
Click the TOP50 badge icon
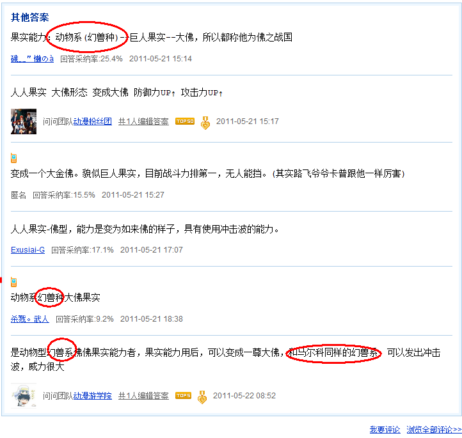click(185, 121)
